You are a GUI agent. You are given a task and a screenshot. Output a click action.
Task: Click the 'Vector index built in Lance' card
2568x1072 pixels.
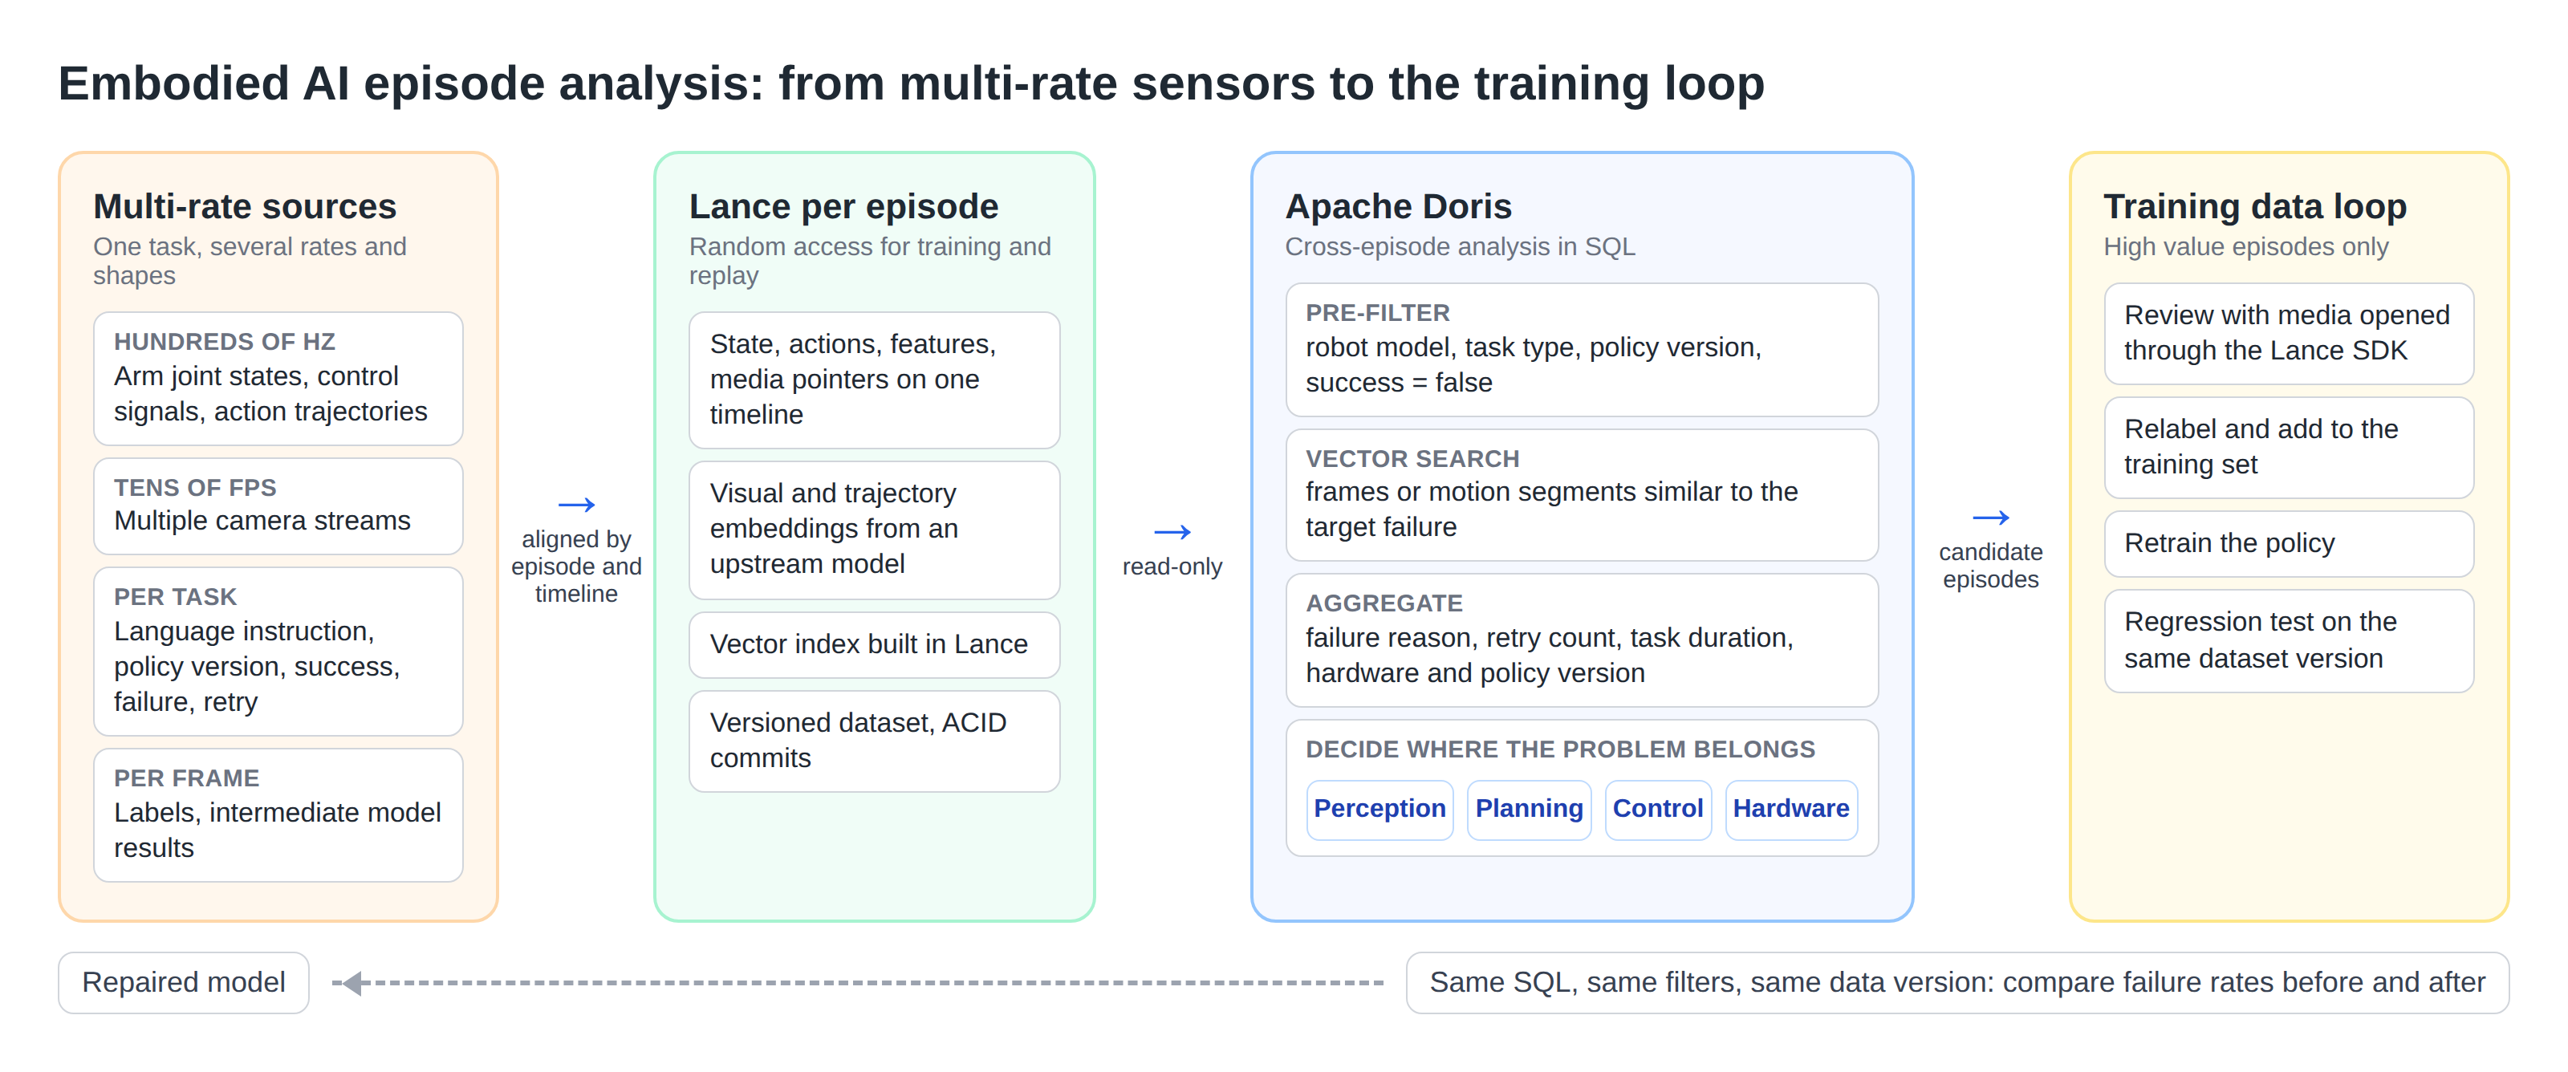[x=874, y=645]
